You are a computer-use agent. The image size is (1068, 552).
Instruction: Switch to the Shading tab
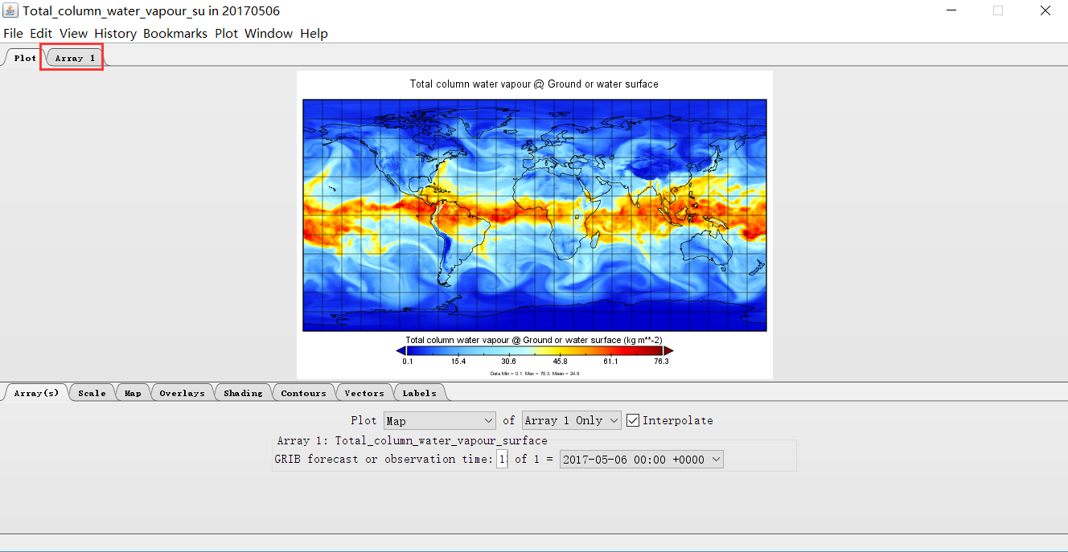(242, 392)
